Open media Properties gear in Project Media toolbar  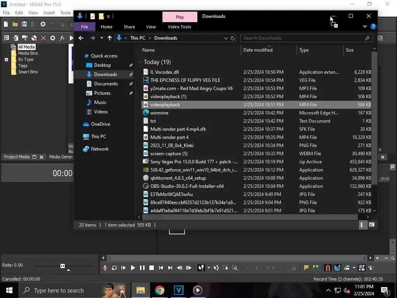[x=53, y=38]
